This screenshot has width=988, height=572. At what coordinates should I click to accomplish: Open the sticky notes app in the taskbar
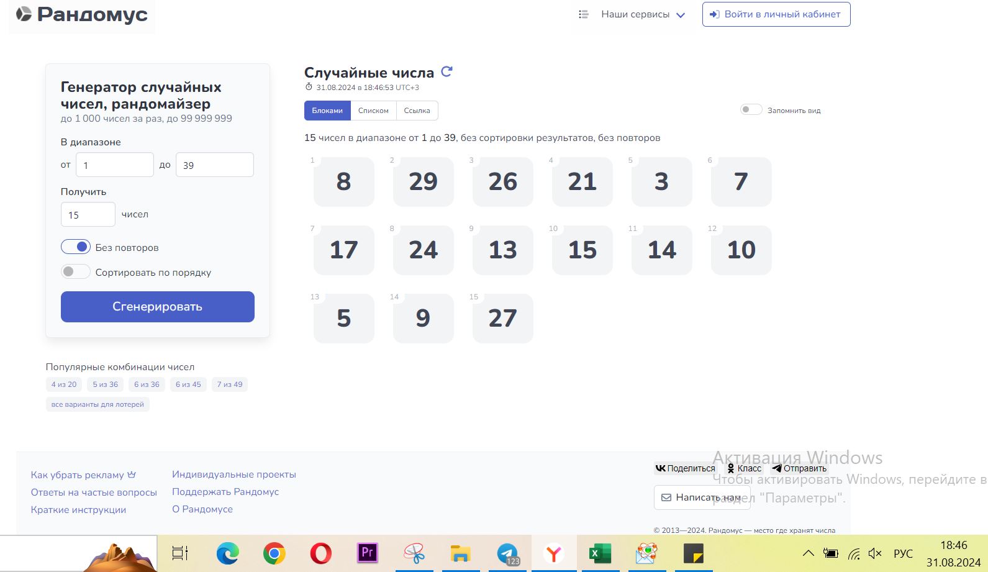tap(693, 553)
